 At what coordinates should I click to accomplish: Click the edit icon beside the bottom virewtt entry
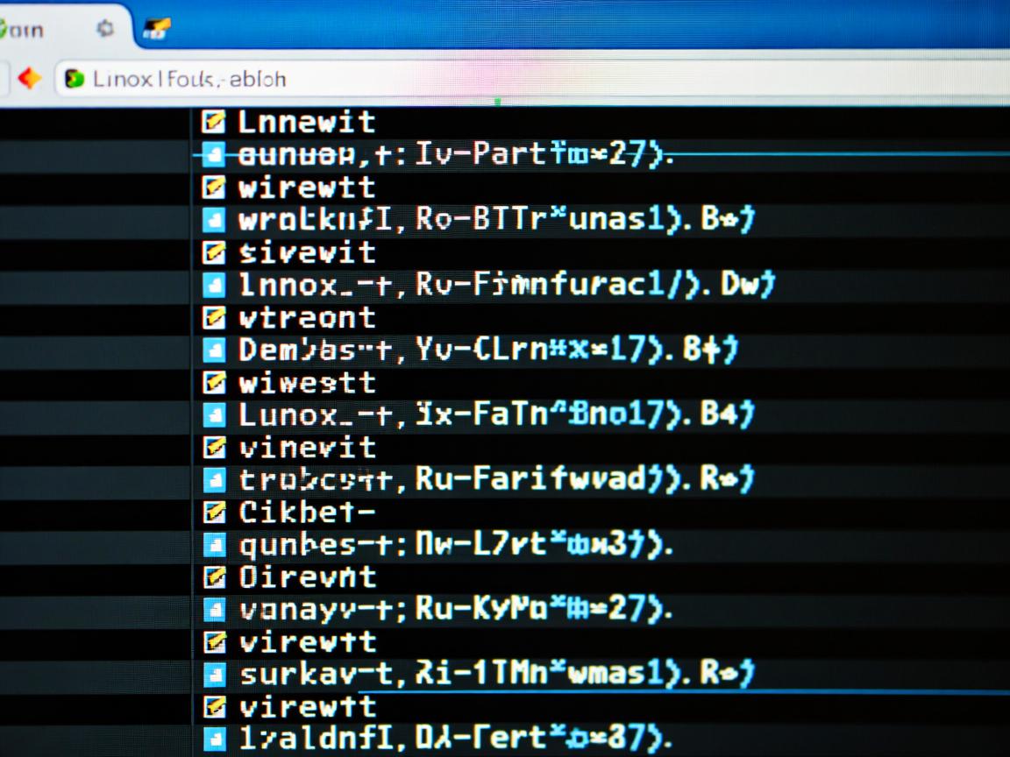214,706
